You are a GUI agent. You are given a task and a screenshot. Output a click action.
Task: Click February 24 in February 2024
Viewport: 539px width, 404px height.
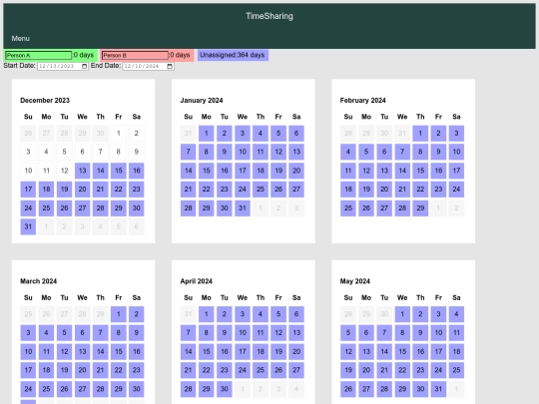point(456,190)
